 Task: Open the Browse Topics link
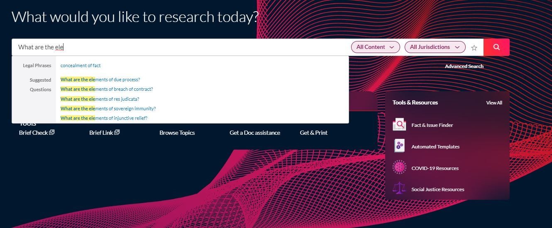tap(177, 133)
